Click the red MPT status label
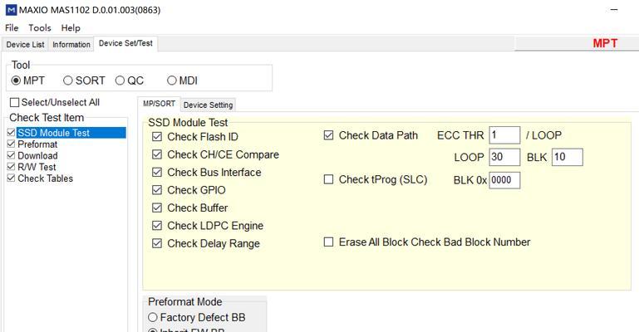 (x=605, y=43)
